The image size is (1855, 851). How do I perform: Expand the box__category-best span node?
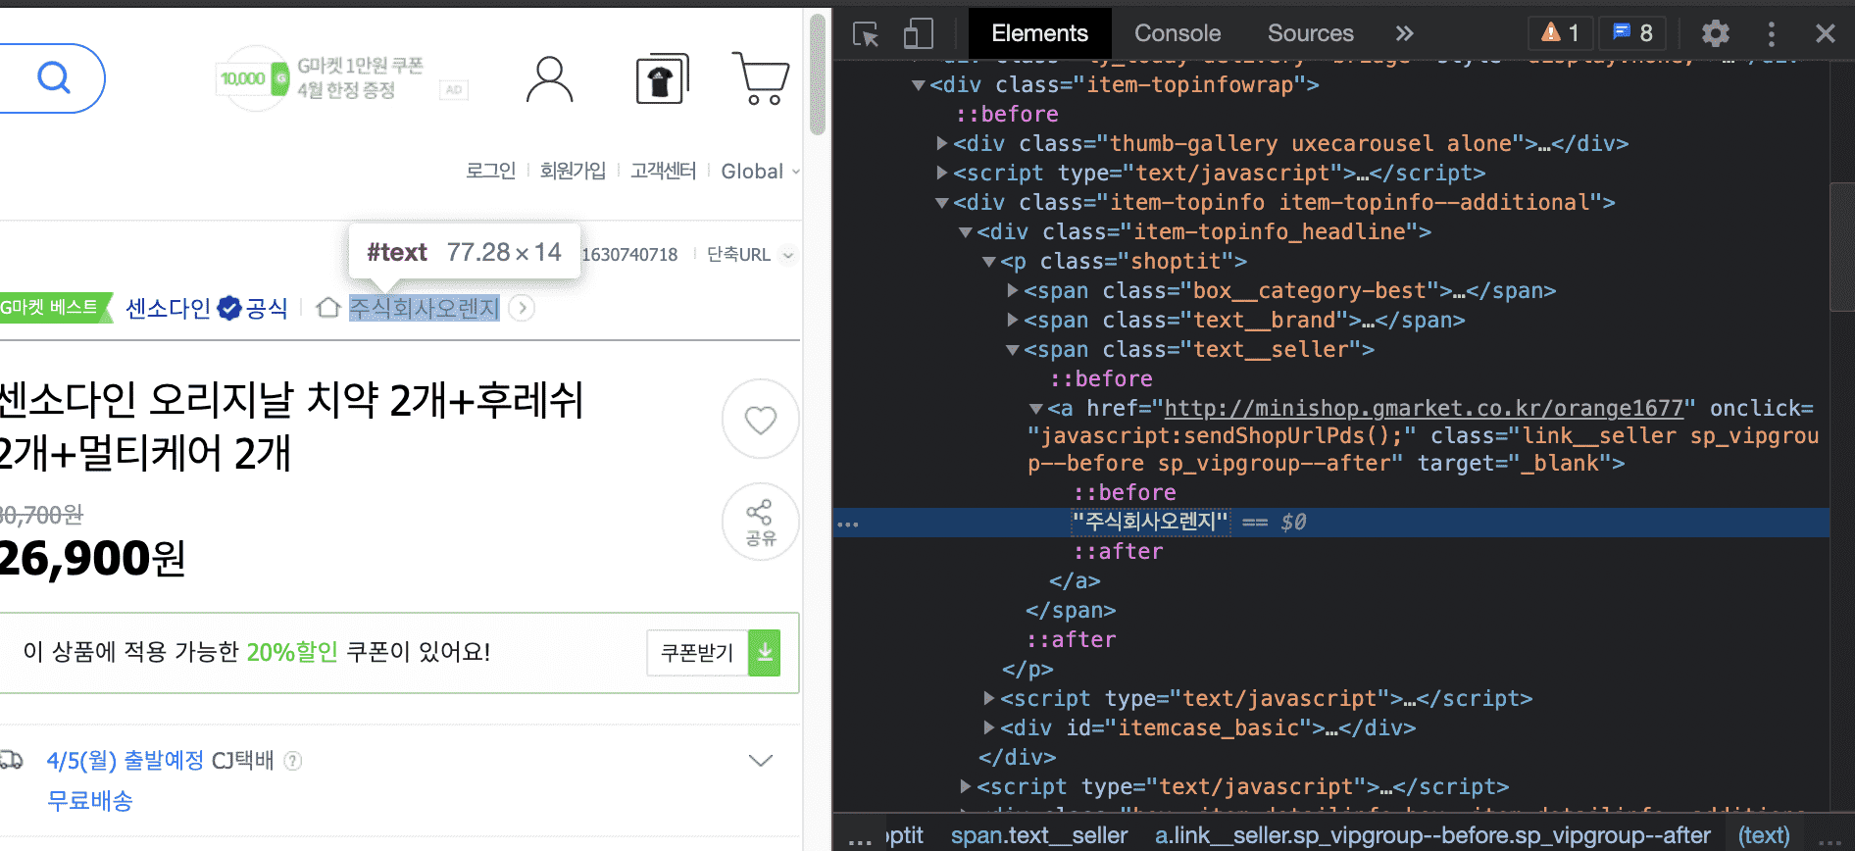coord(1012,291)
